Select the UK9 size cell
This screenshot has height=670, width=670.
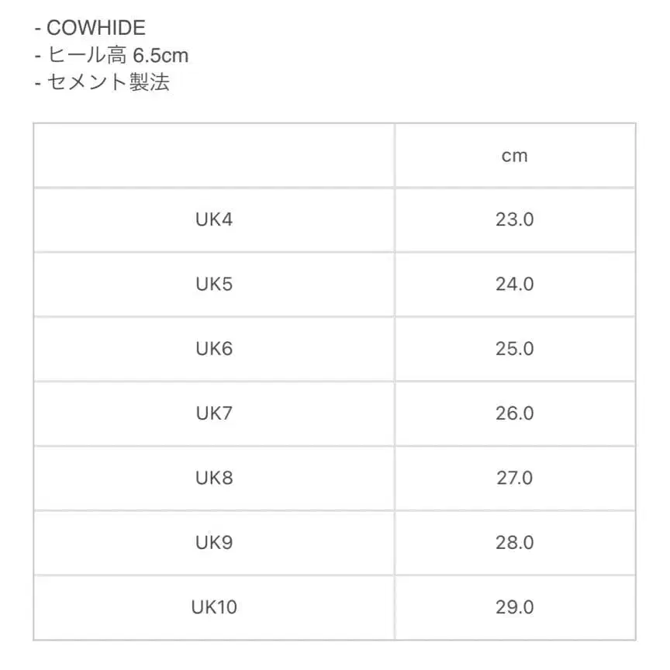click(x=214, y=542)
